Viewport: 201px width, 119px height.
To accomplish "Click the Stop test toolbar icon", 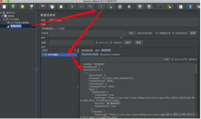I will (x=120, y=7).
